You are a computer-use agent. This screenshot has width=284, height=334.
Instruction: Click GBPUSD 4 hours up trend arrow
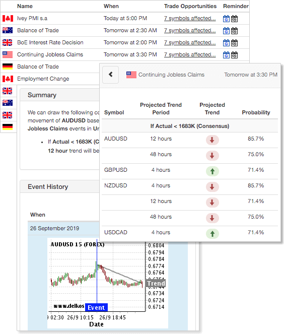point(212,171)
